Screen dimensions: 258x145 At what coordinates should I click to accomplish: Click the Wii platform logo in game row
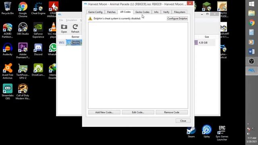pyautogui.click(x=62, y=43)
